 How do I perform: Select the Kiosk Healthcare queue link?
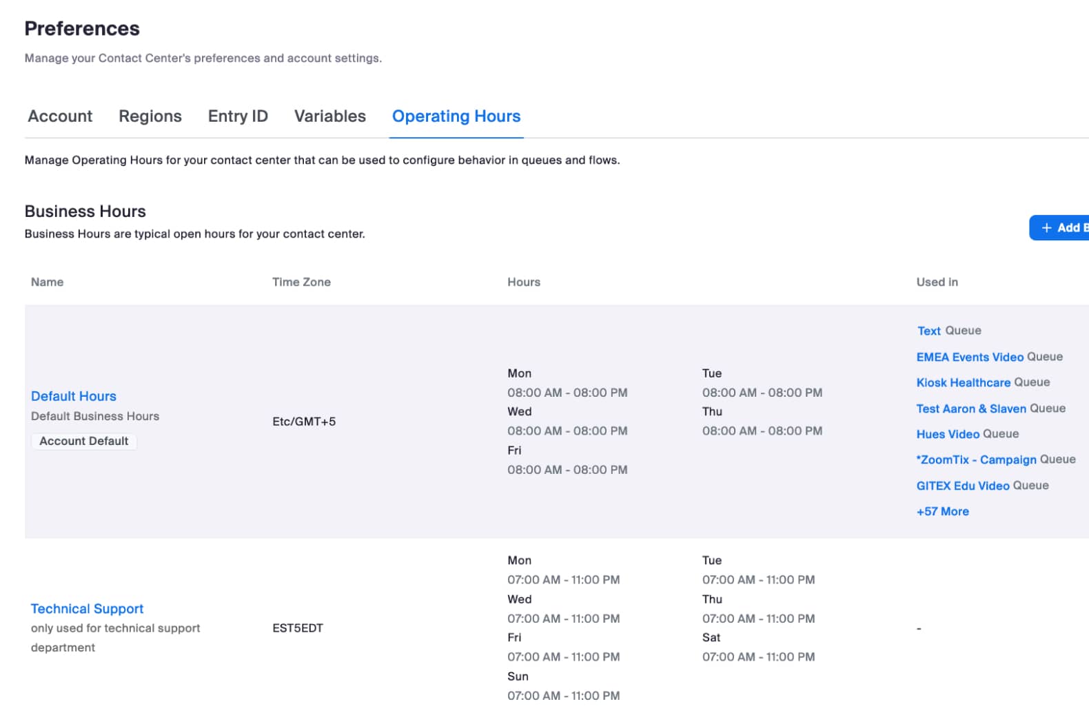click(x=964, y=383)
